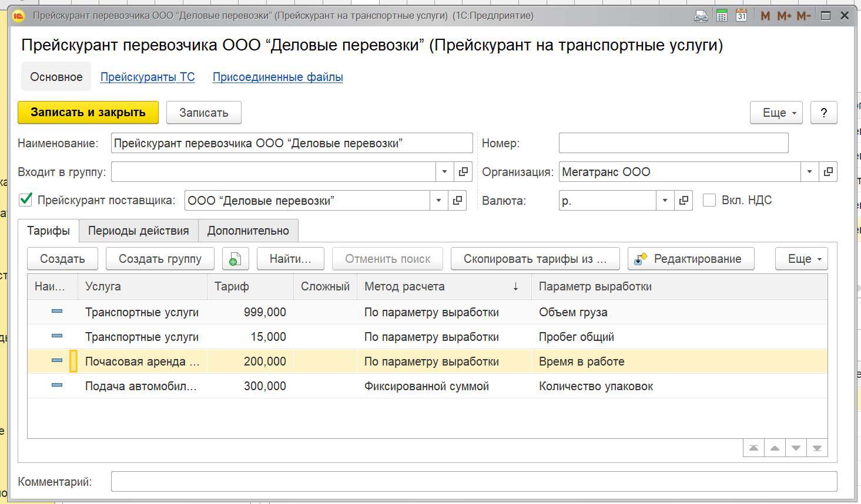Expand Входит в группу dropdown
The height and width of the screenshot is (504, 861).
pyautogui.click(x=444, y=172)
